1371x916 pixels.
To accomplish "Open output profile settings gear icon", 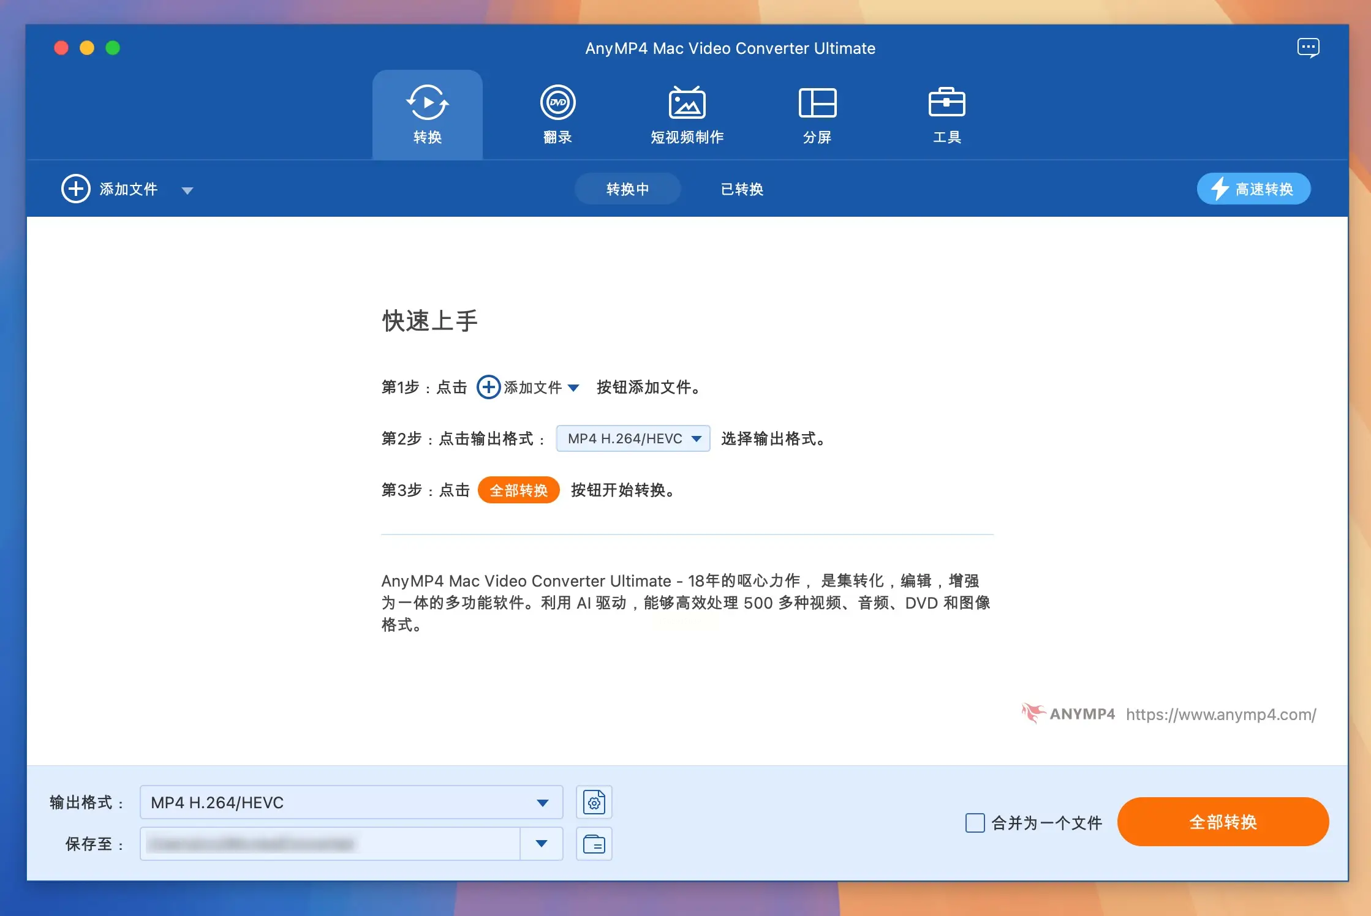I will click(594, 802).
